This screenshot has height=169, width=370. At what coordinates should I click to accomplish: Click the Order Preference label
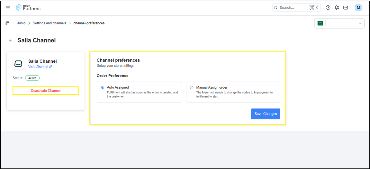(113, 76)
